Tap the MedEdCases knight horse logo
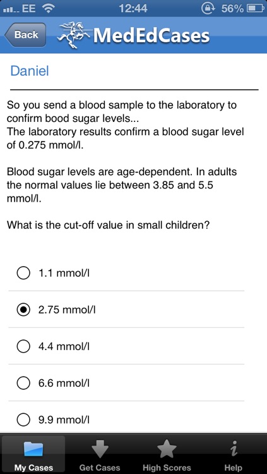The height and width of the screenshot is (474, 267). [74, 35]
